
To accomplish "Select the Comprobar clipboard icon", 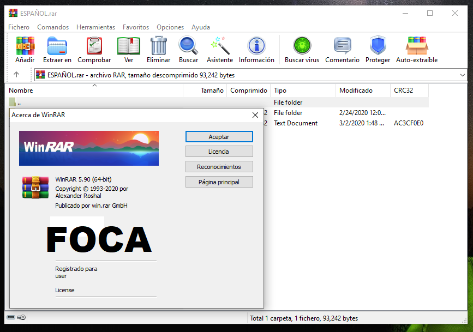I will tap(94, 46).
